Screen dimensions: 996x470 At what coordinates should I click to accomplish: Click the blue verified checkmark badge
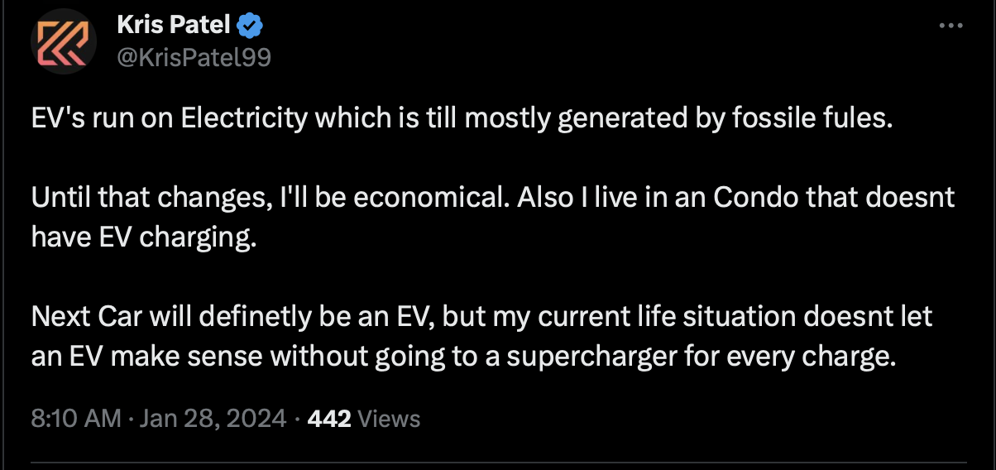[x=250, y=26]
